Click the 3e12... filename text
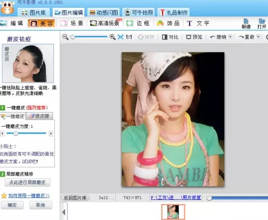 (106, 198)
